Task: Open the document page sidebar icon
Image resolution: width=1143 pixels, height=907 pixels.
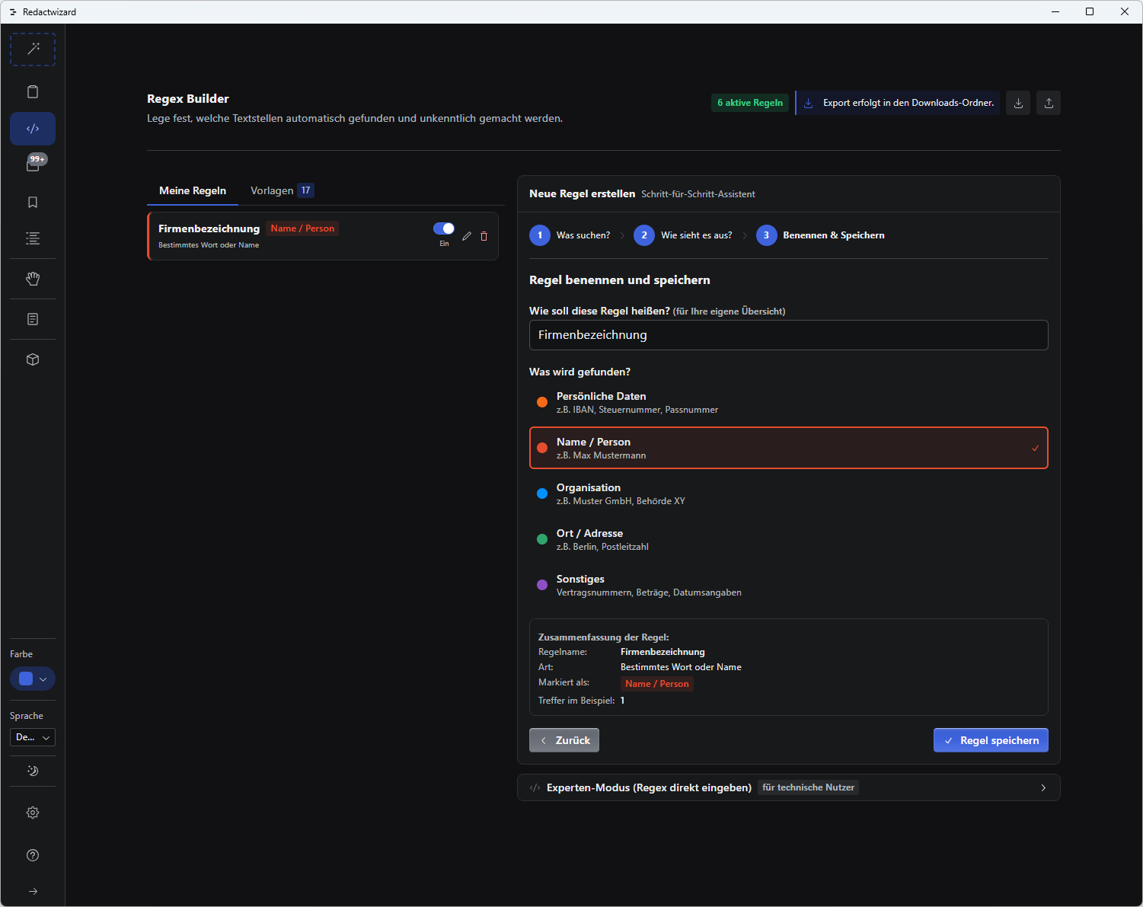Action: 33,319
